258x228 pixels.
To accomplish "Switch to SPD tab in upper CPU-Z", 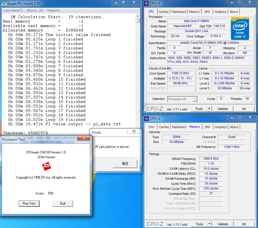I will (x=207, y=12).
